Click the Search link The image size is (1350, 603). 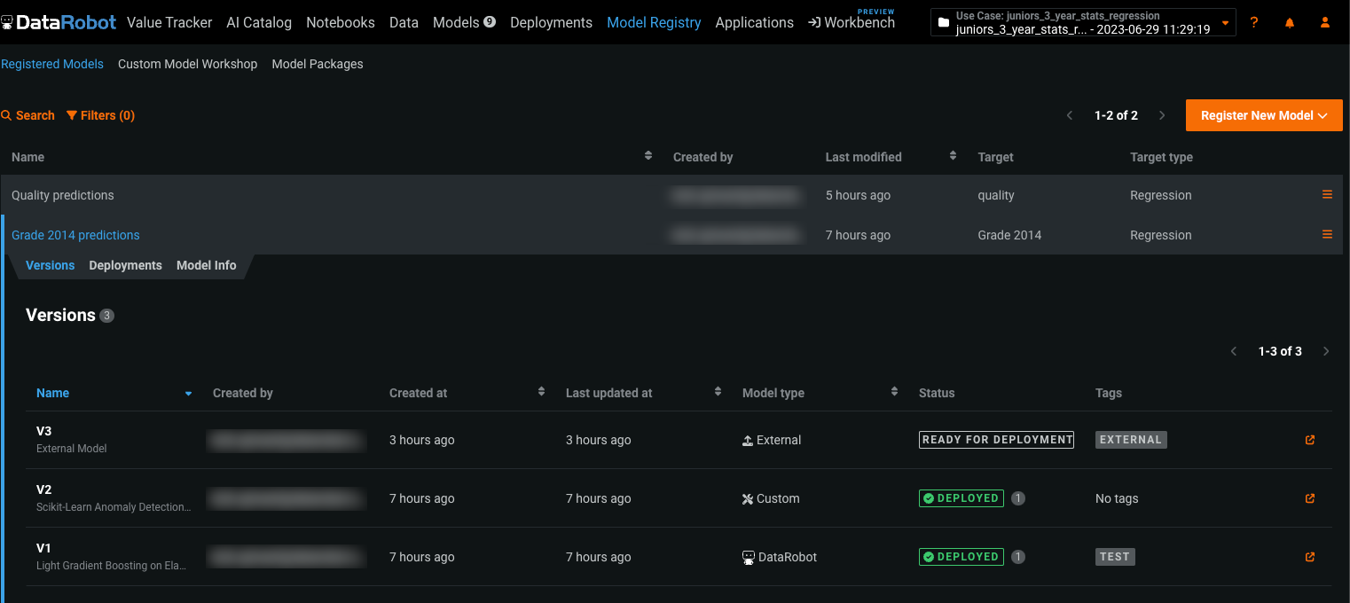point(28,115)
